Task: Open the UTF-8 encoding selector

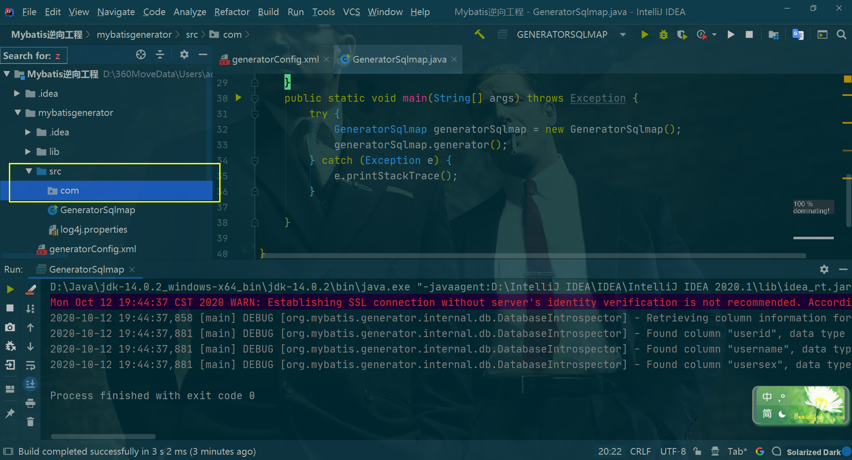Action: (x=673, y=452)
